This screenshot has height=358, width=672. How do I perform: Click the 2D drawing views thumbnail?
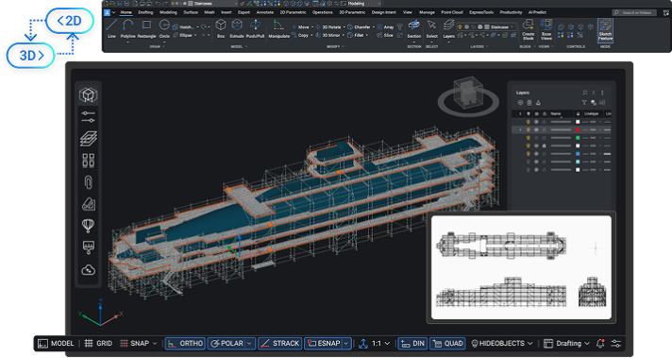point(521,267)
